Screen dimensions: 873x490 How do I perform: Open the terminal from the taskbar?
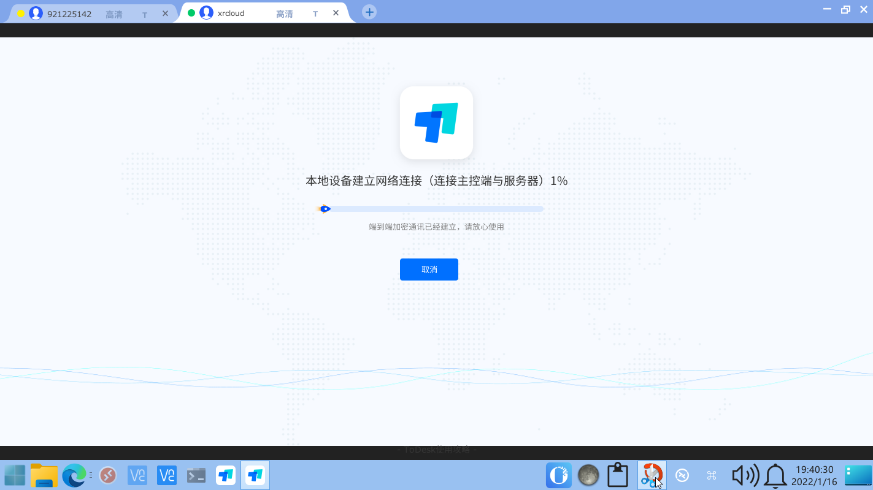pos(196,475)
